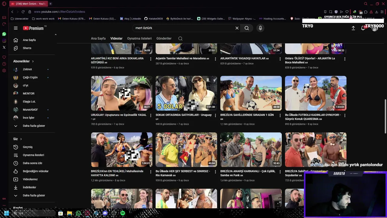
Task: Start voice search with microphone
Action: click(260, 28)
